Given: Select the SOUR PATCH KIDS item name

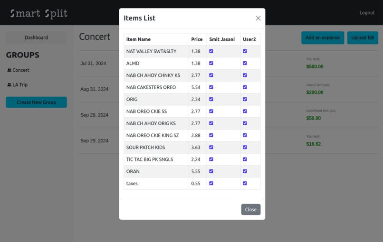Looking at the screenshot, I should [x=145, y=148].
